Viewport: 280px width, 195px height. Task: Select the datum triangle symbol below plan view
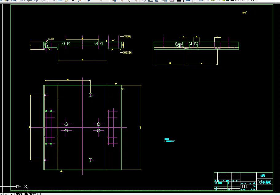pos(61,171)
